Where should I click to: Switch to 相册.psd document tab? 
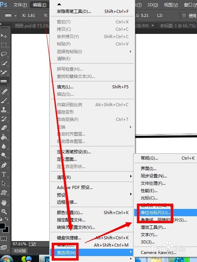click(31, 26)
